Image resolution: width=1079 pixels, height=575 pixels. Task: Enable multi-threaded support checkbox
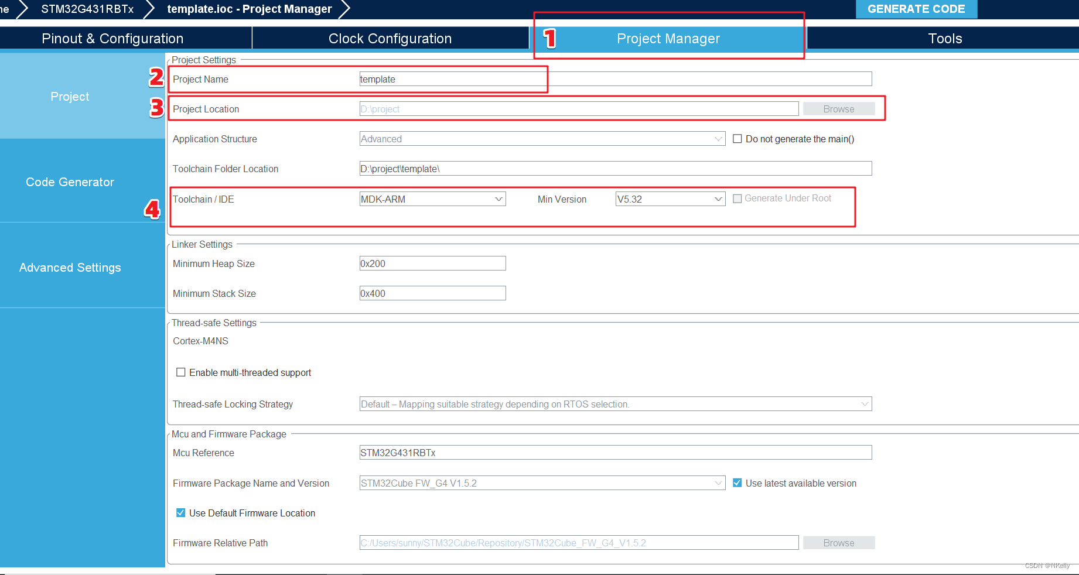pyautogui.click(x=181, y=372)
